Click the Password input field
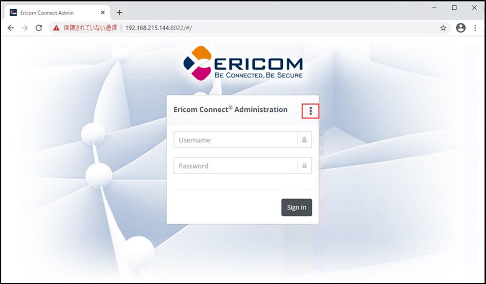Screen dimensions: 486x284 [x=242, y=165]
